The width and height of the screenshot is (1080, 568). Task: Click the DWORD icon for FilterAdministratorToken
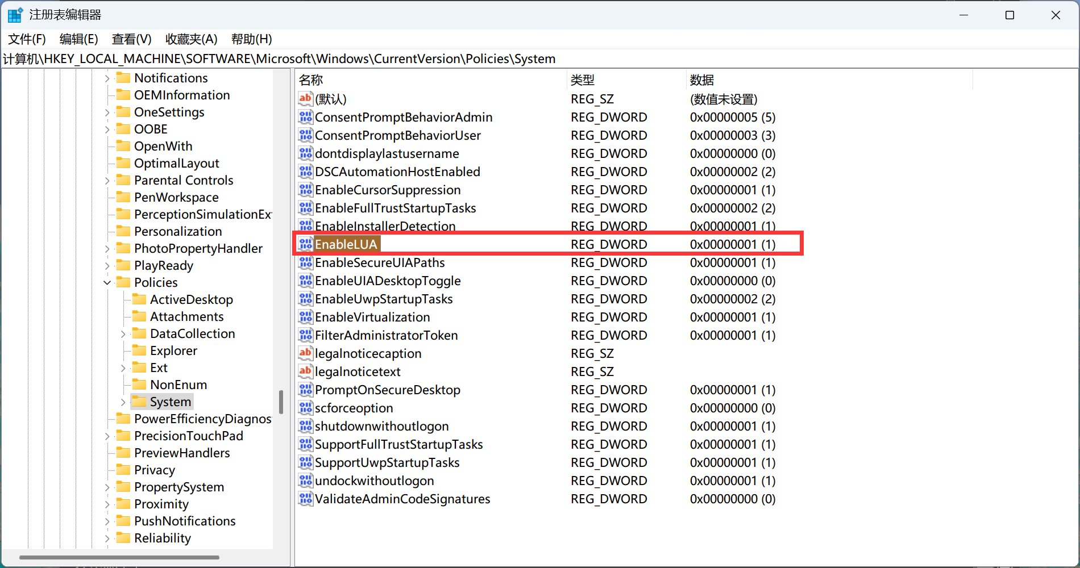[x=305, y=335]
